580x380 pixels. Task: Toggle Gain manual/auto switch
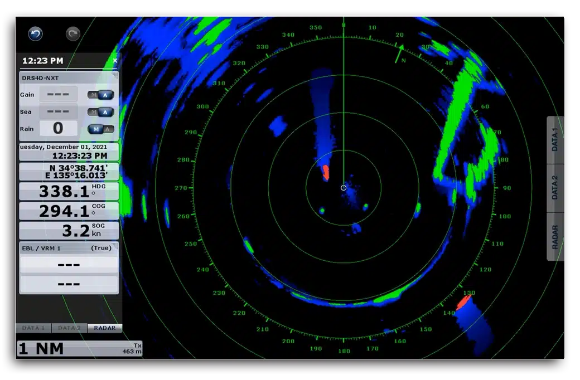(100, 95)
